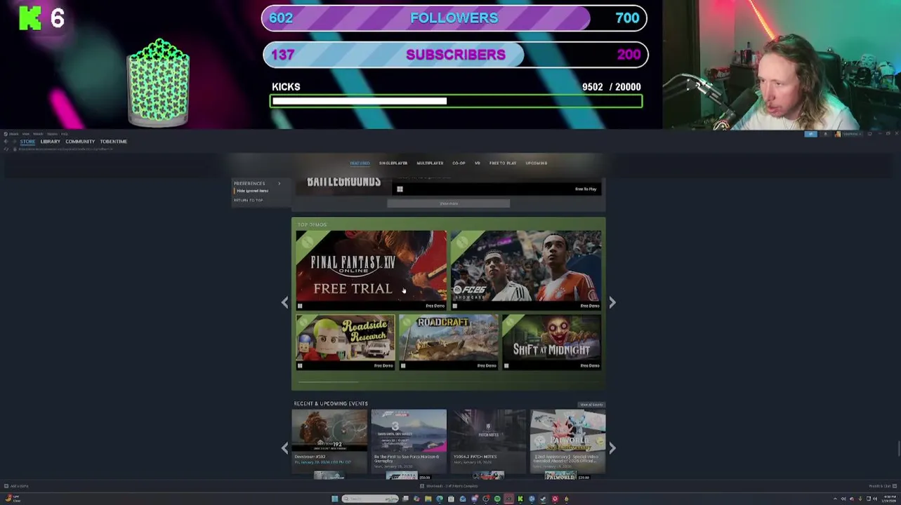Click the KICKS 9502 / 20000 progress bar

pyautogui.click(x=456, y=101)
